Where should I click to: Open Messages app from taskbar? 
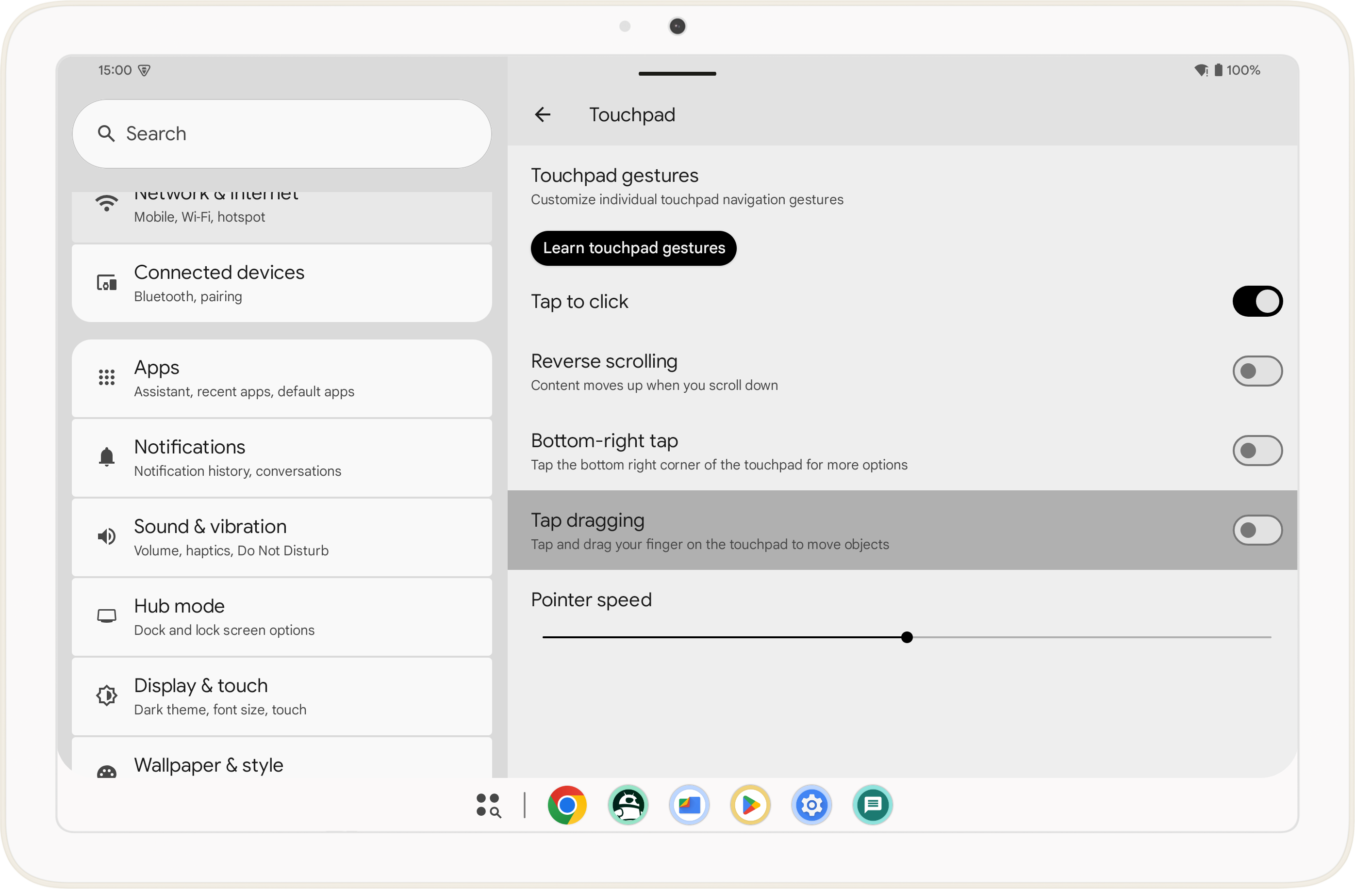[x=874, y=806]
